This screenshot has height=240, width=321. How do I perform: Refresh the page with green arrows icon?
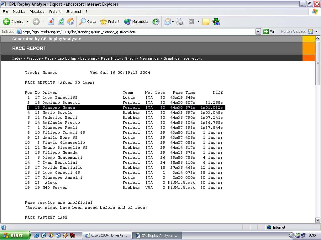61,22
